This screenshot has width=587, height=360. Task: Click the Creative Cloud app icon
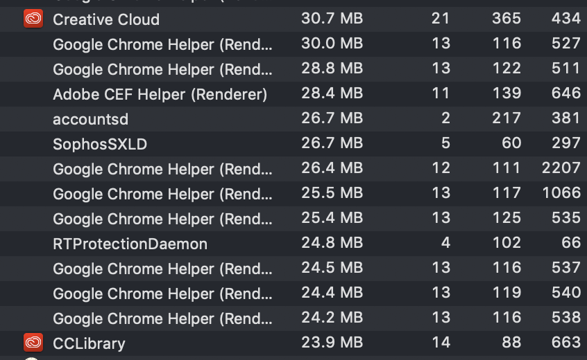click(33, 19)
